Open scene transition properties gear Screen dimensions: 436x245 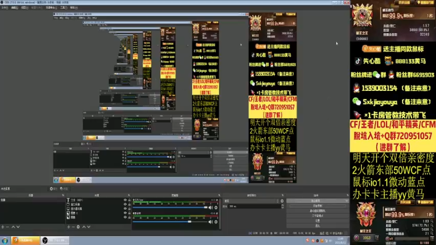pyautogui.click(x=282, y=201)
